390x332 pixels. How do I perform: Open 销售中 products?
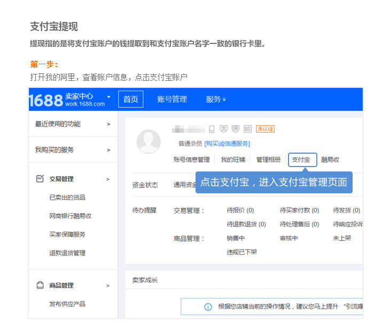tap(236, 238)
